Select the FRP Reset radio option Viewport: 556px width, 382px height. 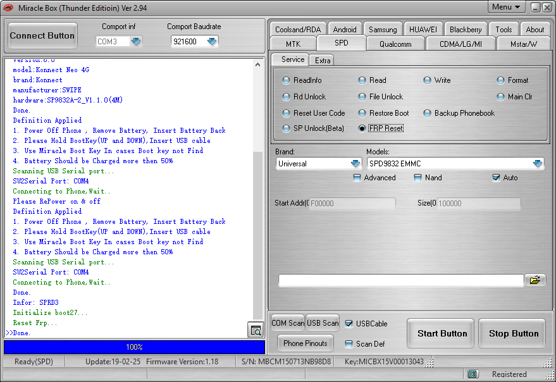[x=381, y=128]
